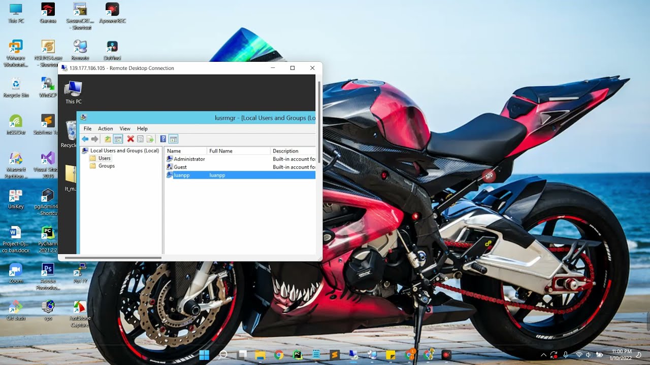Click the Properties toolbar icon
Viewport: 650px width, 365px height.
pos(140,139)
